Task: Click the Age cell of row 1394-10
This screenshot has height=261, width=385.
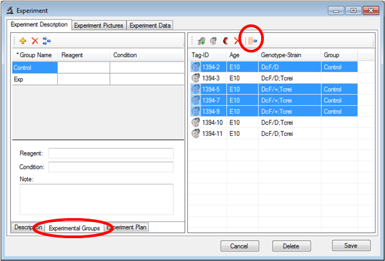Action: pos(242,122)
